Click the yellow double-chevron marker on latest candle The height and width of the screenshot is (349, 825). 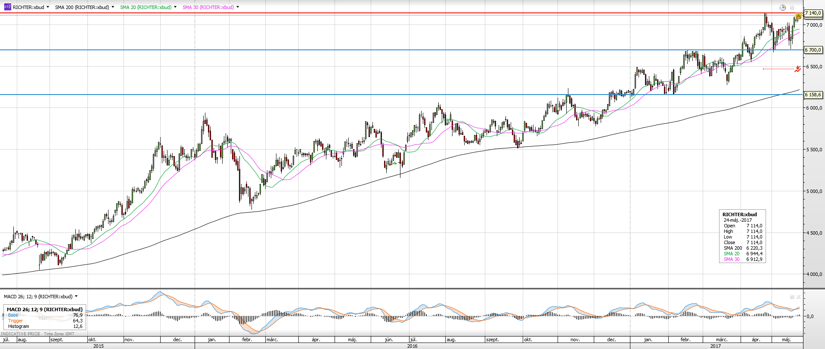(x=798, y=16)
